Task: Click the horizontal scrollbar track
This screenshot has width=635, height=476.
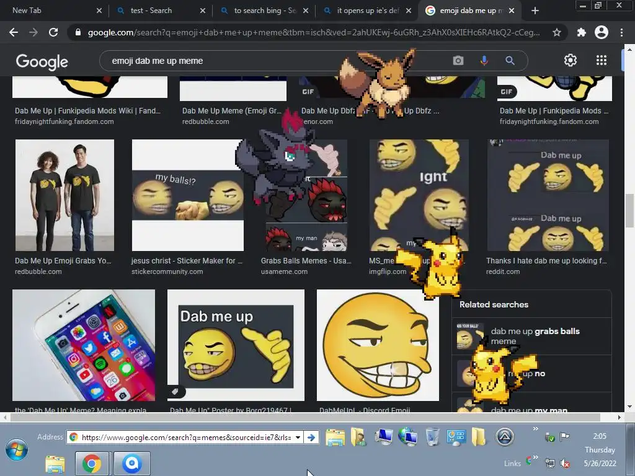Action: click(312, 417)
